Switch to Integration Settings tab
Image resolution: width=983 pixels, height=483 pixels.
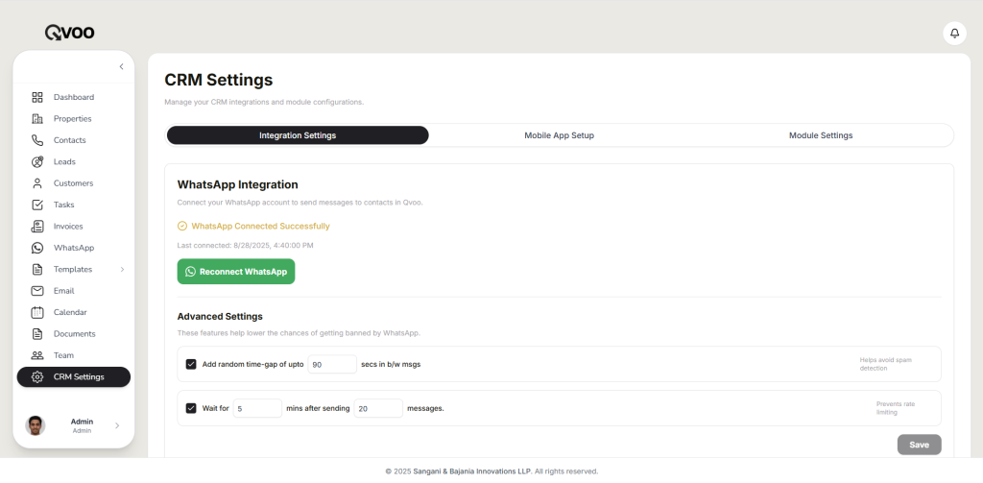click(298, 135)
